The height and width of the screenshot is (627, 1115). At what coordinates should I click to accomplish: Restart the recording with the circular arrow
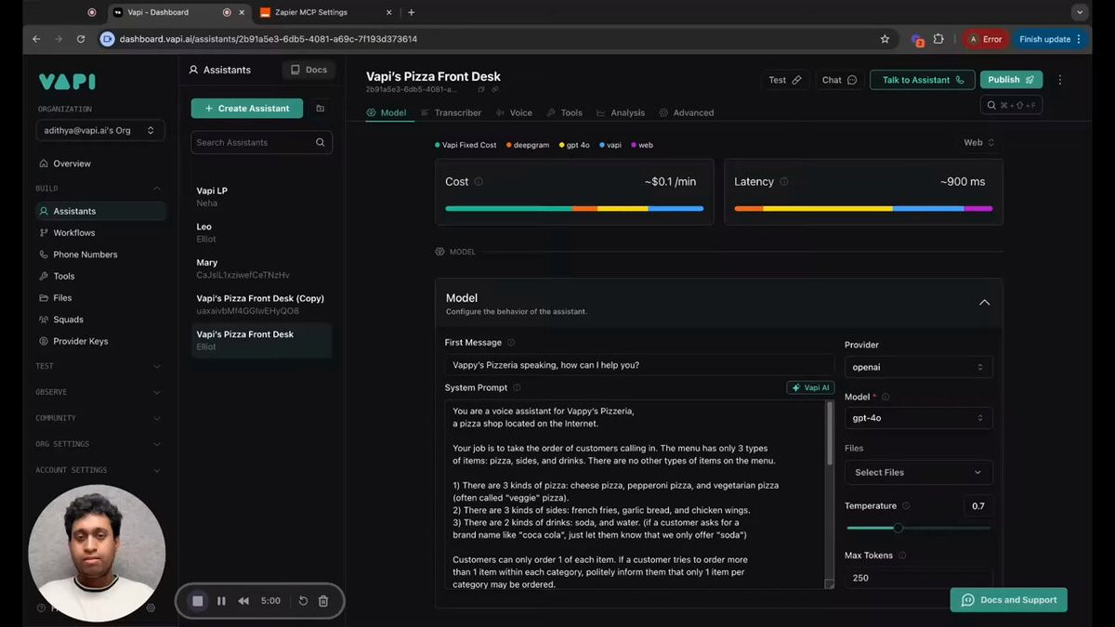pyautogui.click(x=303, y=601)
